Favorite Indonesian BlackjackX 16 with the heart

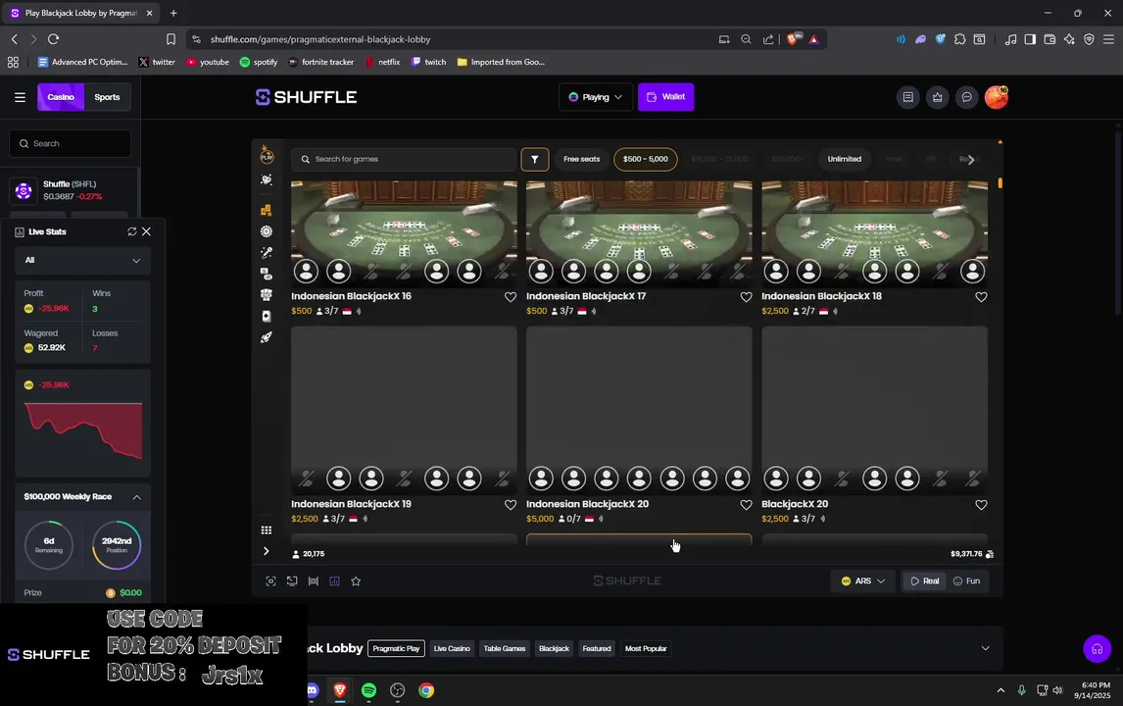click(x=510, y=297)
